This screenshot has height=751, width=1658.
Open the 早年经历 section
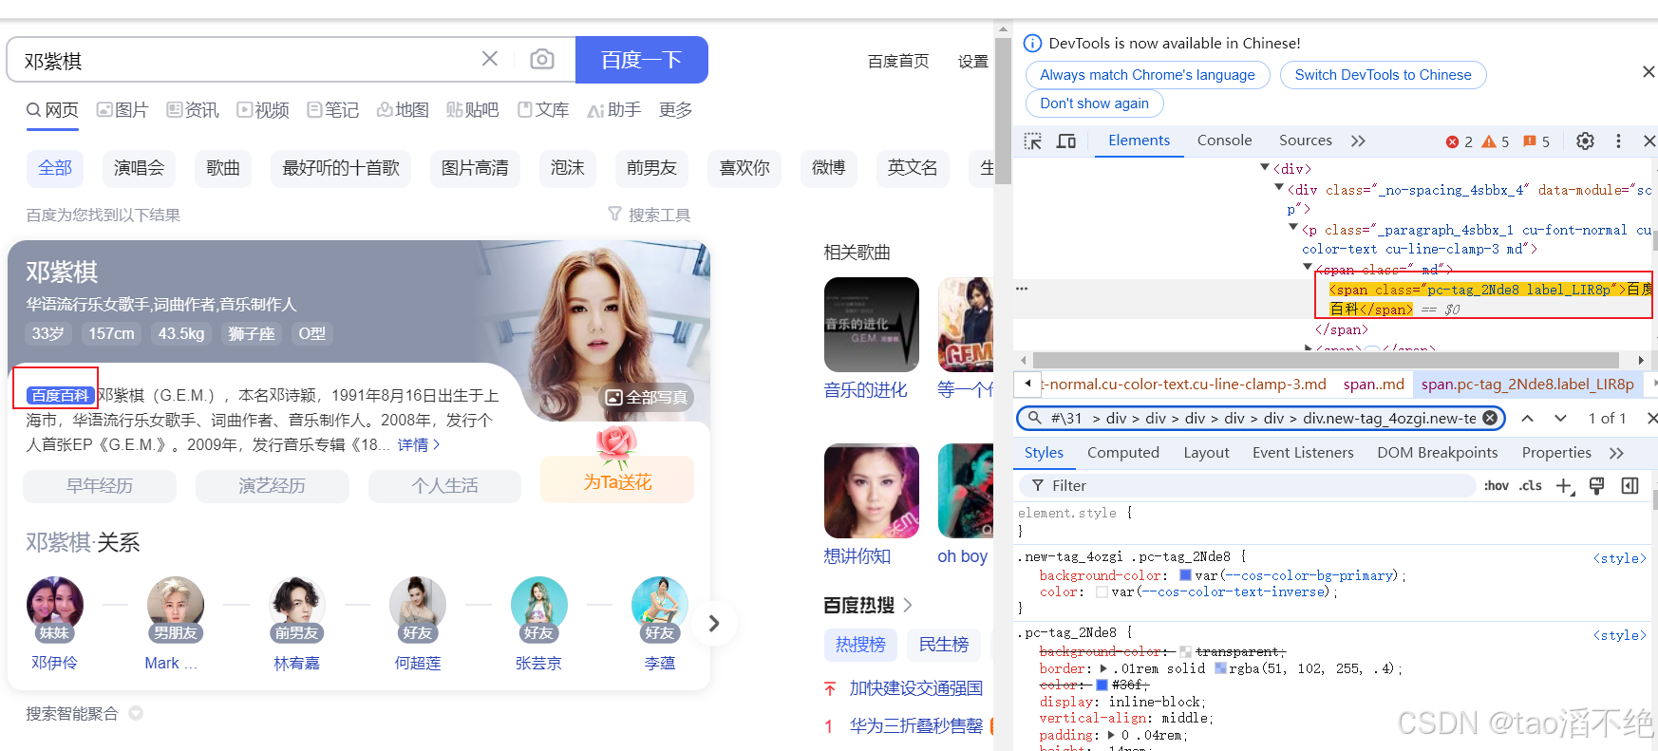[100, 486]
